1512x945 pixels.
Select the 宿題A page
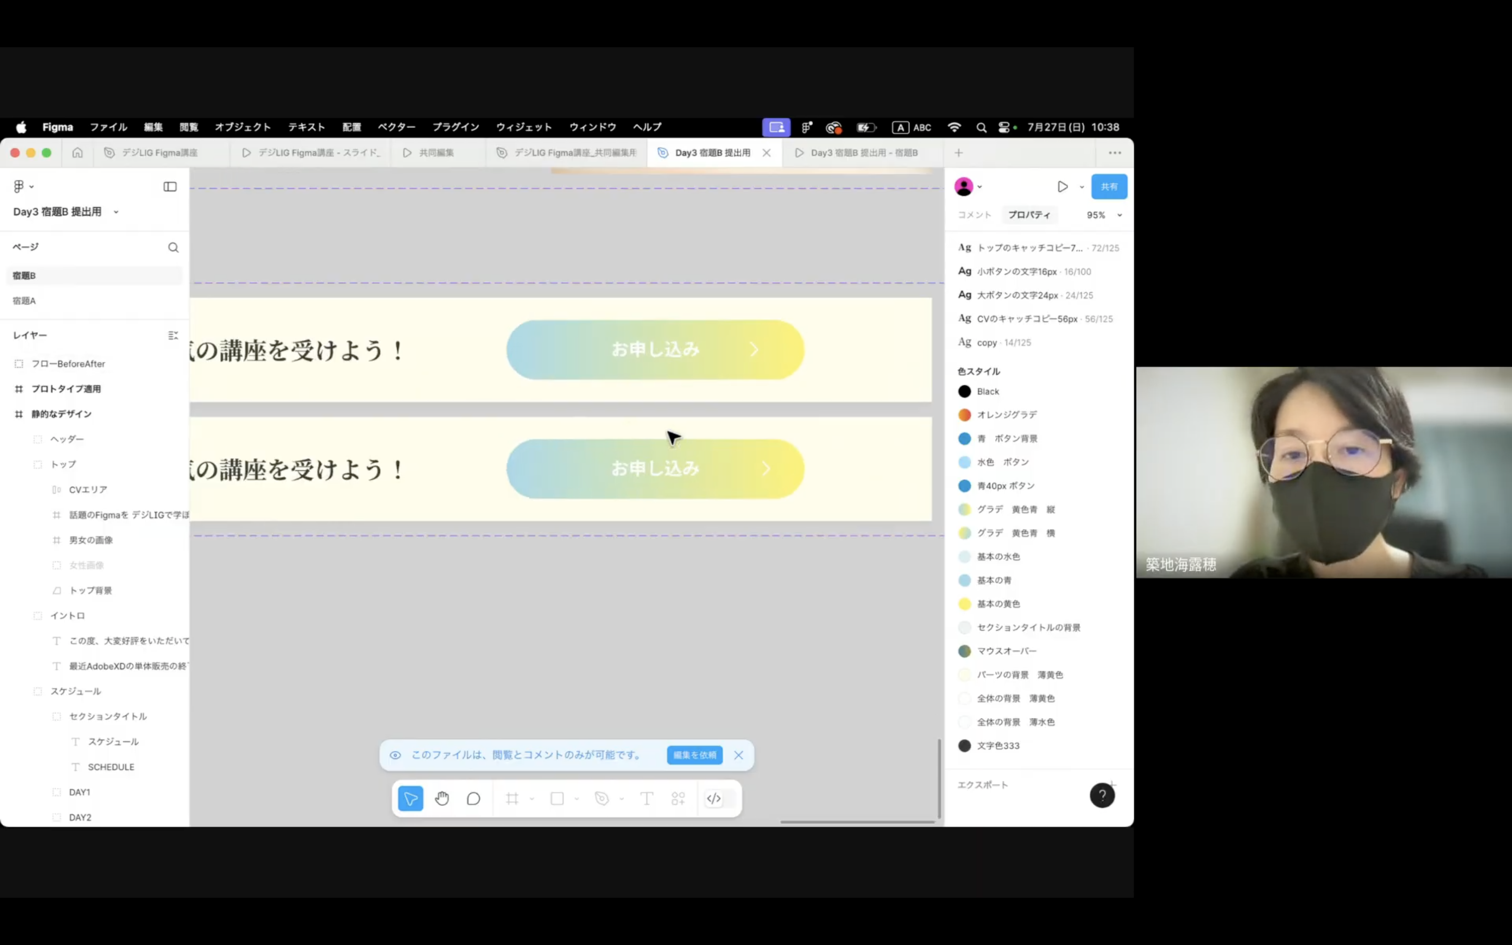pyautogui.click(x=24, y=301)
